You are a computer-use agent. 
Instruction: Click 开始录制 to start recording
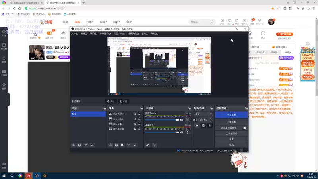coord(231,122)
